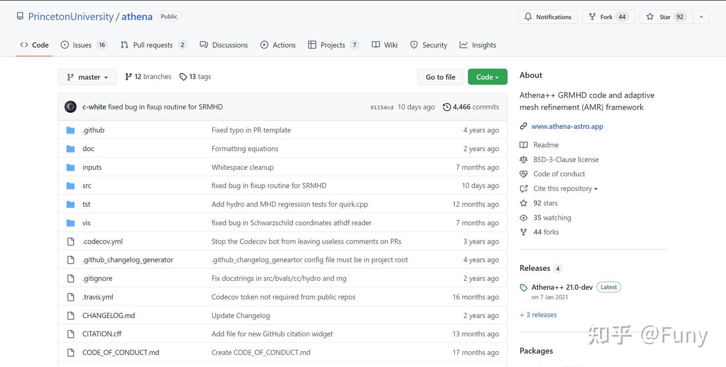Click the Go to file button
Image resolution: width=726 pixels, height=367 pixels.
click(x=441, y=77)
